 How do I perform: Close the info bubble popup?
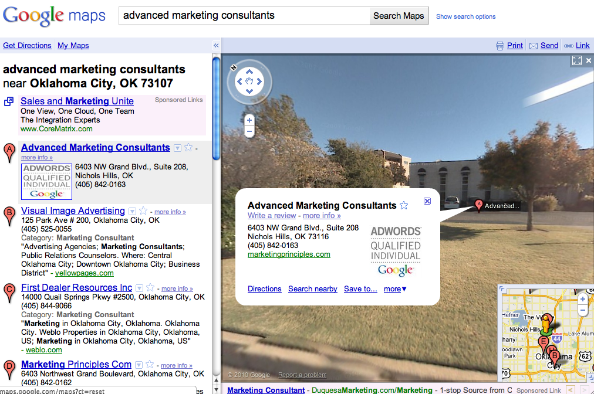427,201
